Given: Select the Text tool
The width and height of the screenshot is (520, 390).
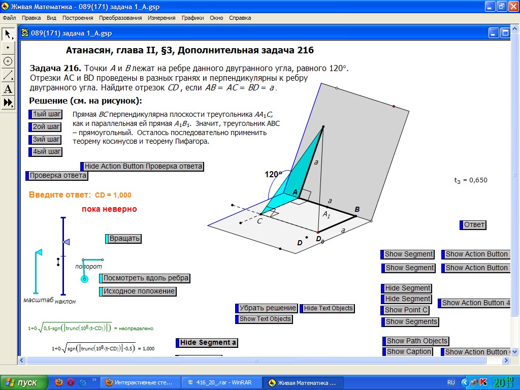Looking at the screenshot, I should [x=8, y=89].
